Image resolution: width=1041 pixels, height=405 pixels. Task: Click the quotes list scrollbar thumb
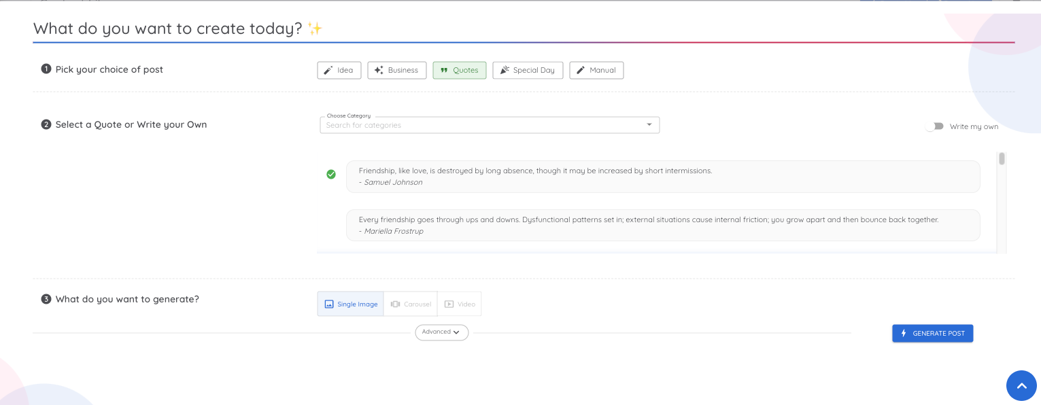1002,159
